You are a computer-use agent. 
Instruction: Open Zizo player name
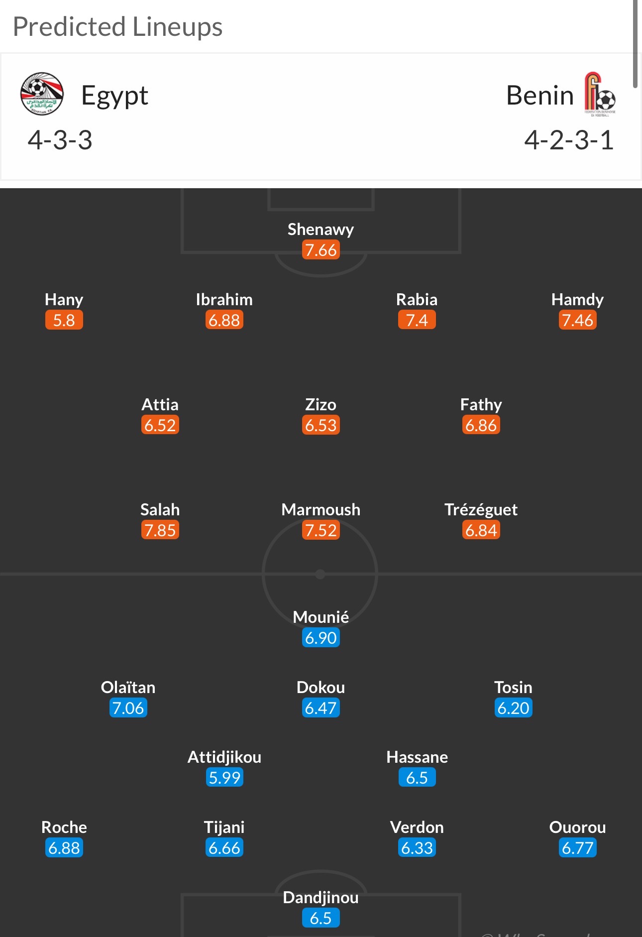(x=321, y=404)
